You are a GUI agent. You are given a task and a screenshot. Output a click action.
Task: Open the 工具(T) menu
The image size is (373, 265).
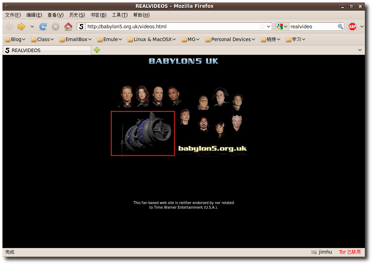pyautogui.click(x=120, y=15)
